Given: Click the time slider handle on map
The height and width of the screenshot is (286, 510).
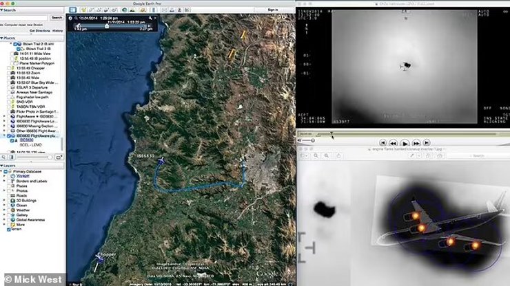Looking at the screenshot, I should 107,25.
